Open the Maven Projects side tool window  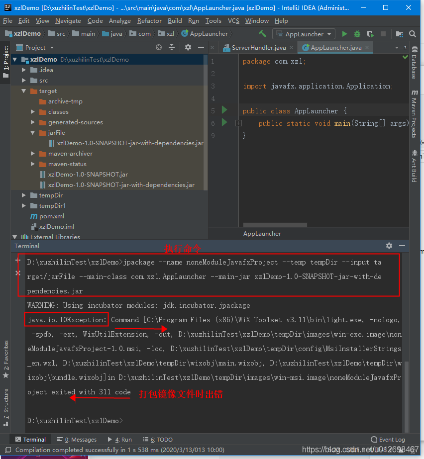click(x=415, y=114)
